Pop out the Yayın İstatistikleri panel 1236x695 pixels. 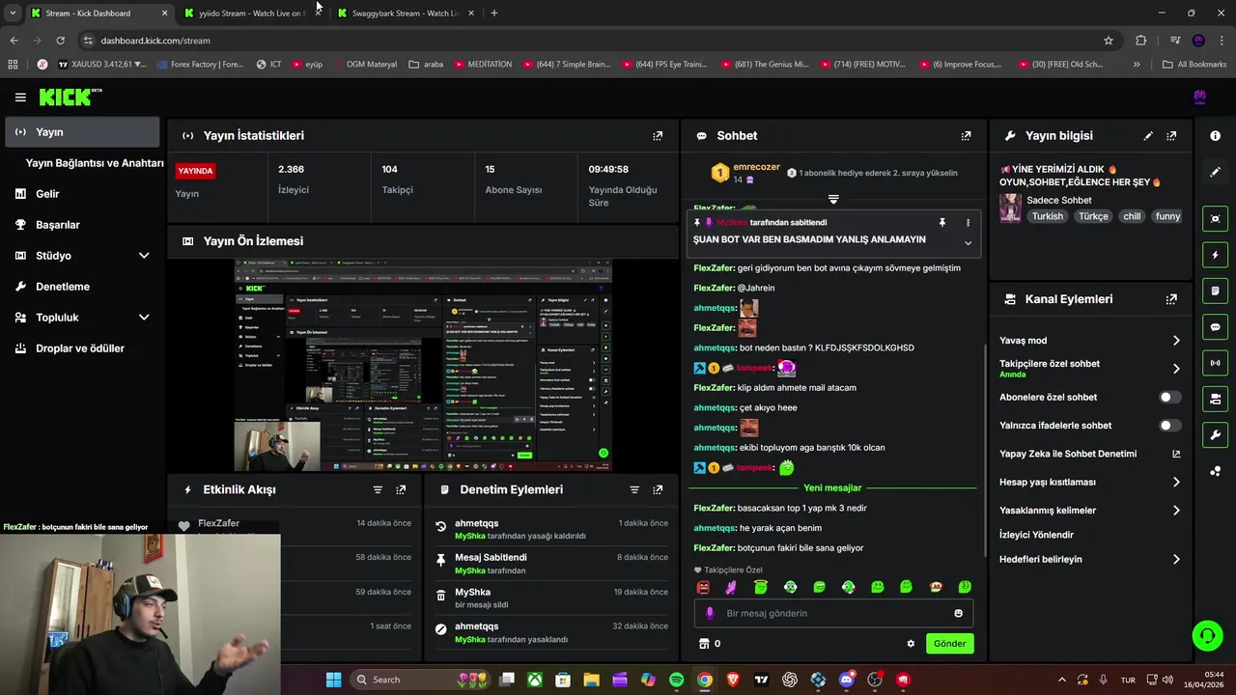click(658, 136)
